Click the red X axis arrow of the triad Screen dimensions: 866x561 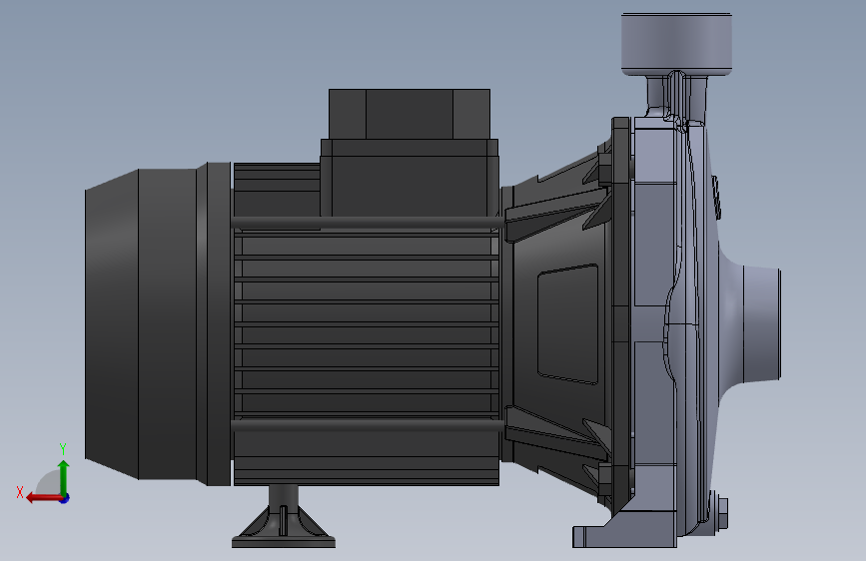[x=43, y=498]
